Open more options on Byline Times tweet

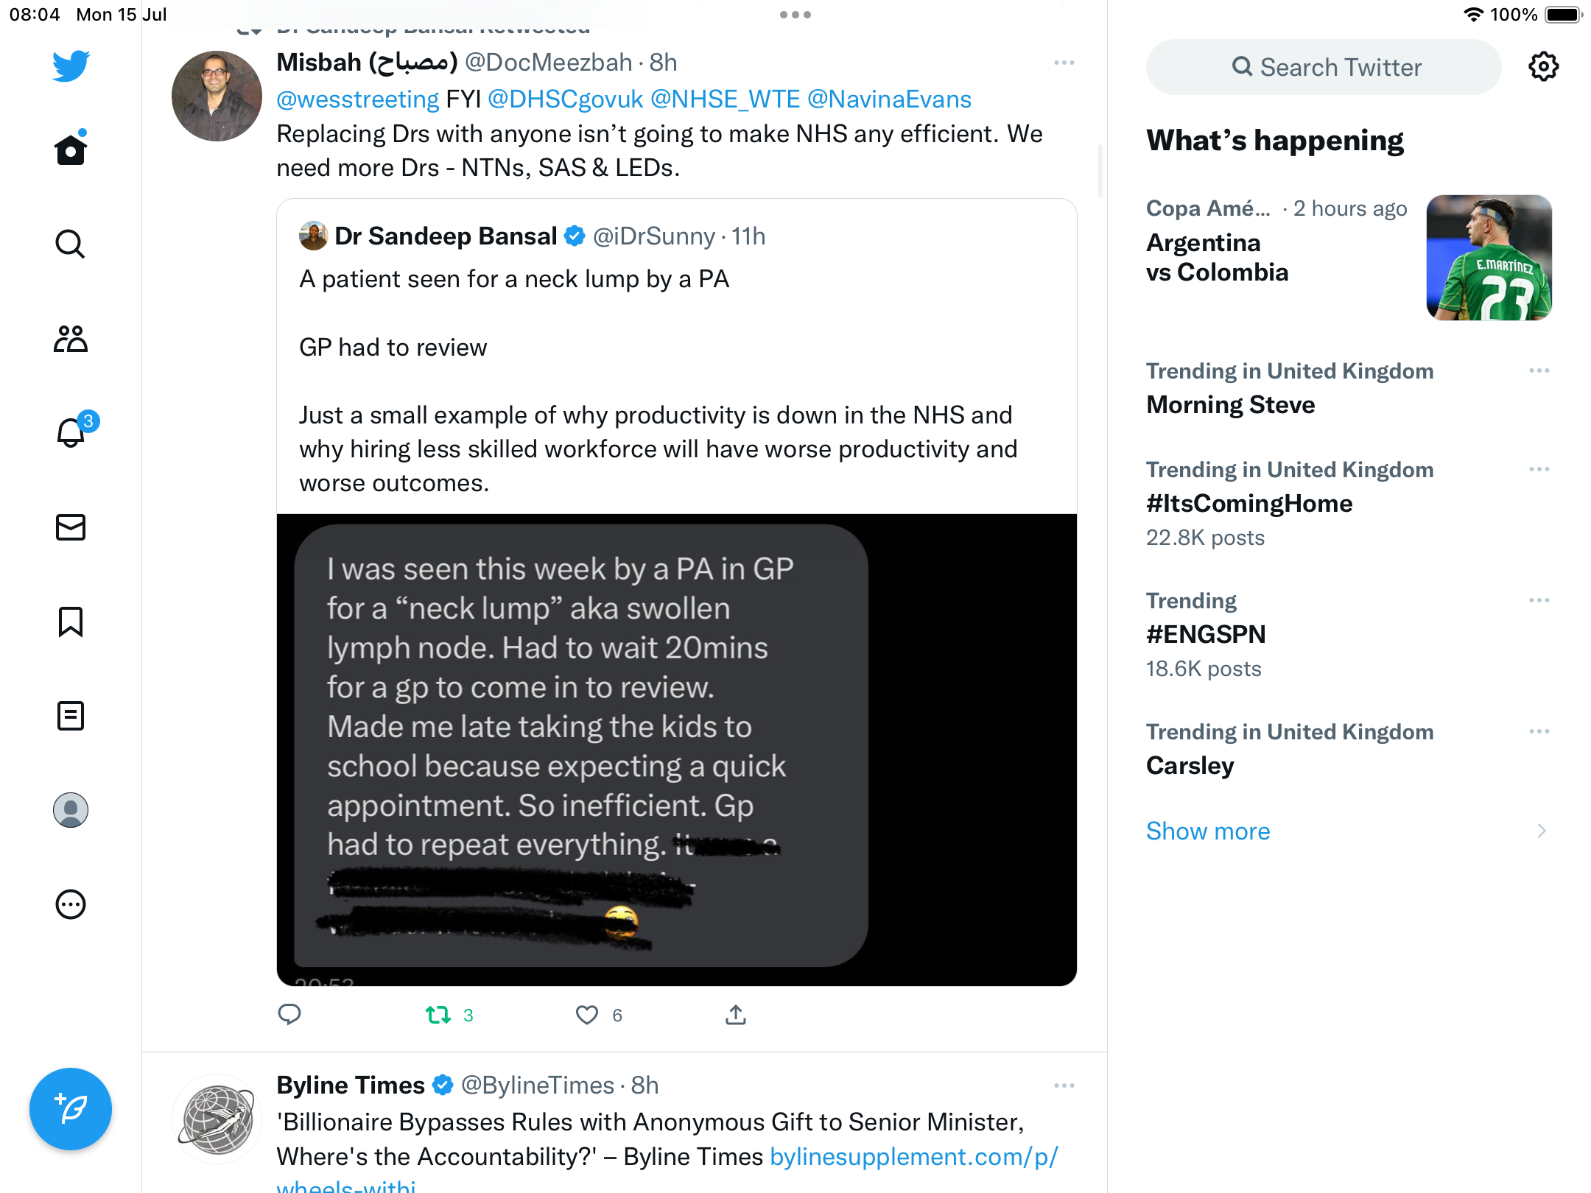coord(1064,1086)
